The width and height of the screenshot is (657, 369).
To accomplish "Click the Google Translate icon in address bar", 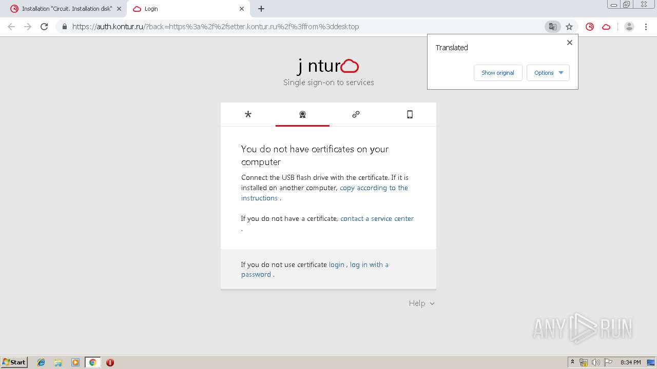I will (x=552, y=27).
